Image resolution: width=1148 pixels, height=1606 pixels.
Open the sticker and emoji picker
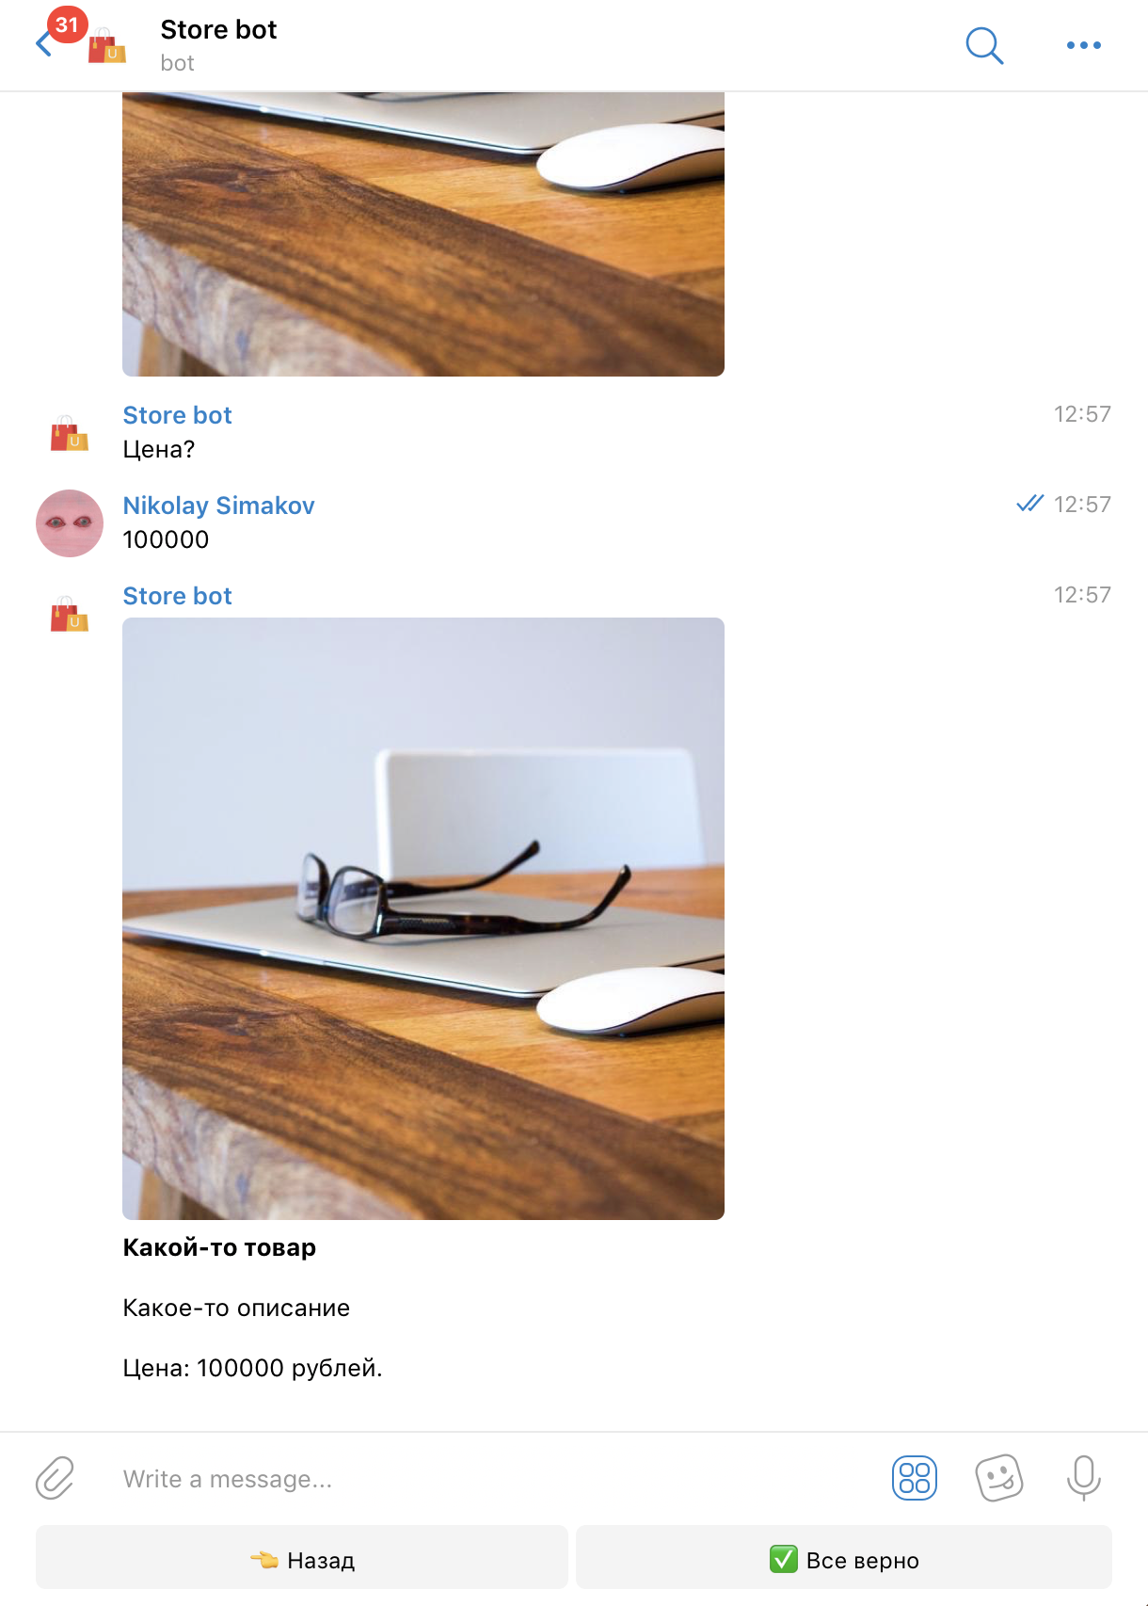[998, 1477]
